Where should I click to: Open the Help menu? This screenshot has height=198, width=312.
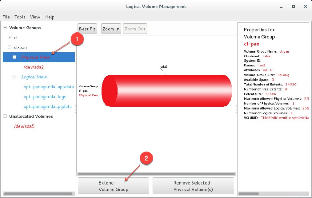pyautogui.click(x=50, y=17)
